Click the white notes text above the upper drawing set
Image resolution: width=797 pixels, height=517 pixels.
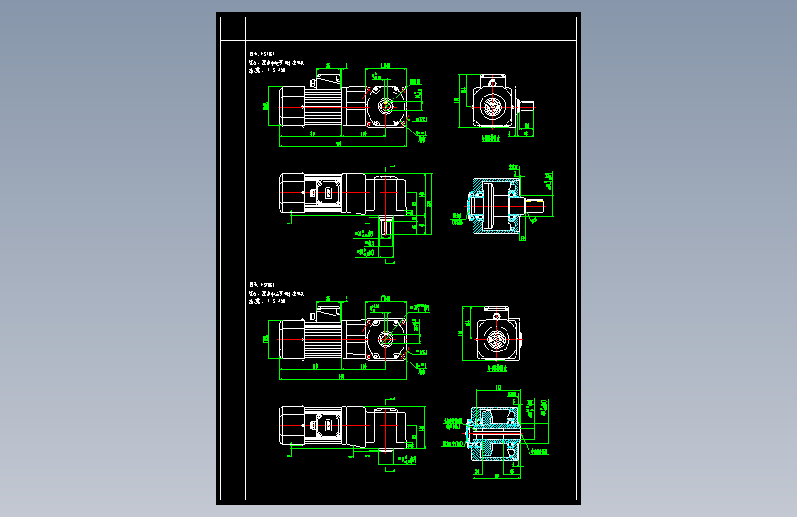point(277,62)
